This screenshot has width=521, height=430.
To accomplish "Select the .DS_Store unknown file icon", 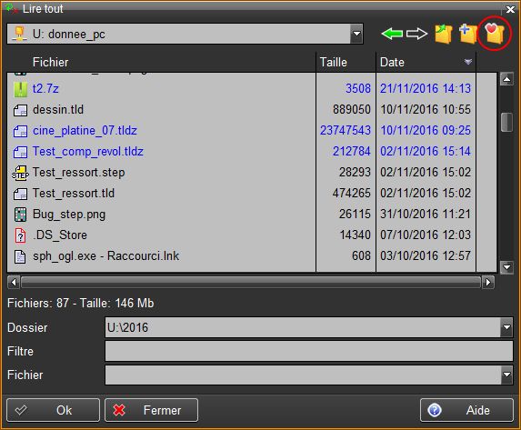I will click(20, 235).
